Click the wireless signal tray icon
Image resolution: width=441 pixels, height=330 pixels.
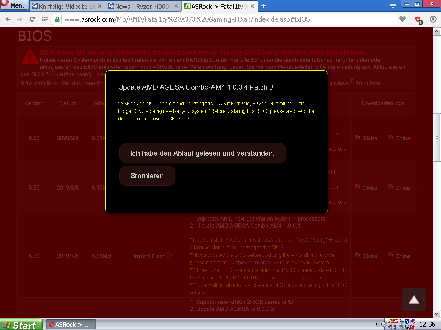click(390, 321)
